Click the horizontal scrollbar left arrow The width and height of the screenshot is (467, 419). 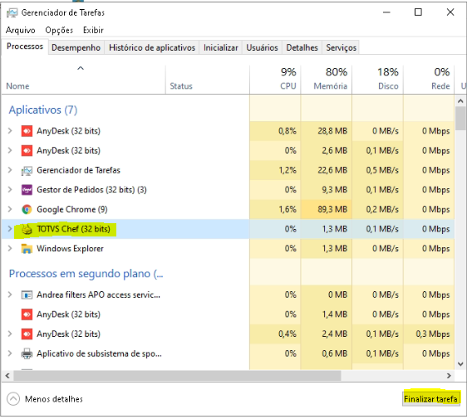click(7, 376)
